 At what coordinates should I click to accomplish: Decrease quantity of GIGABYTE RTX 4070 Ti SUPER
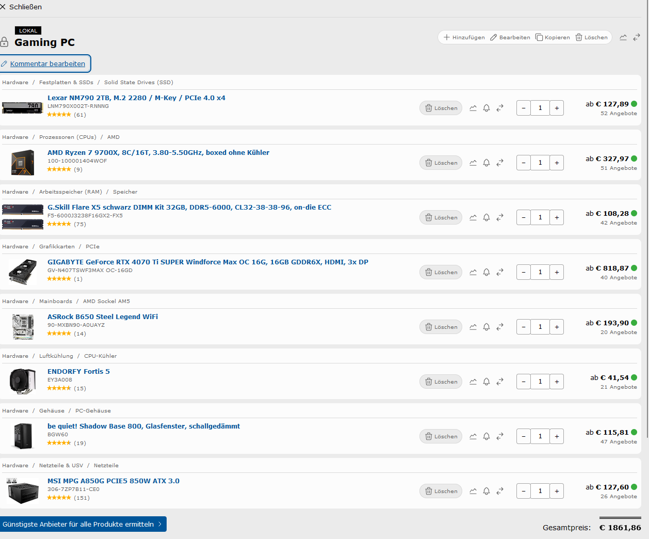pos(524,272)
